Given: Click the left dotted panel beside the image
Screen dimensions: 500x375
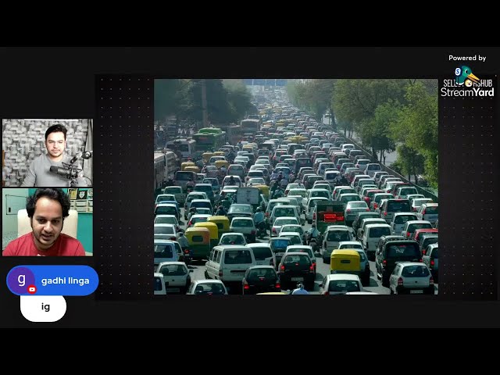Looking at the screenshot, I should (x=124, y=186).
